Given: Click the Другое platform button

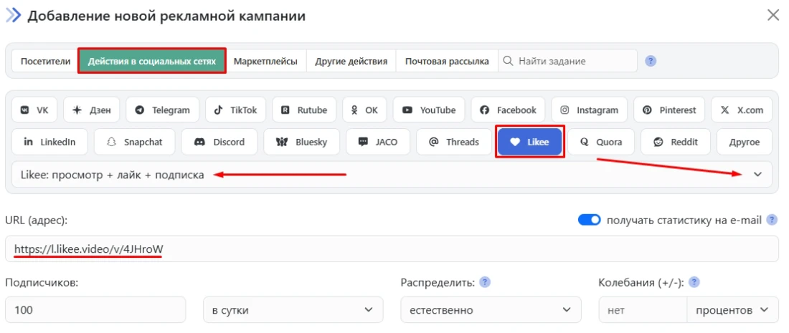Looking at the screenshot, I should click(744, 142).
